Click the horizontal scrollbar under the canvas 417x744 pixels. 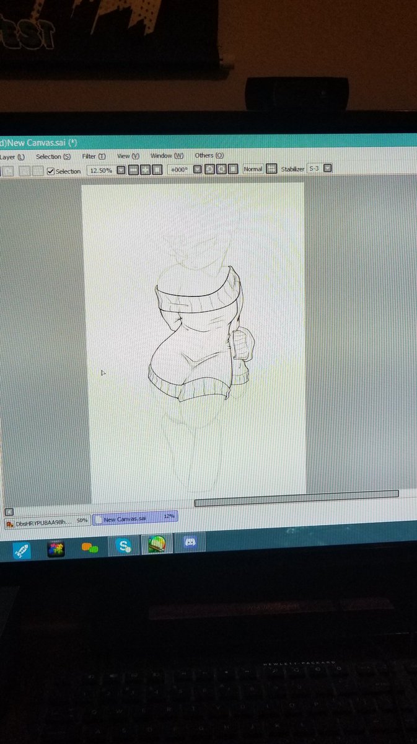pyautogui.click(x=296, y=498)
